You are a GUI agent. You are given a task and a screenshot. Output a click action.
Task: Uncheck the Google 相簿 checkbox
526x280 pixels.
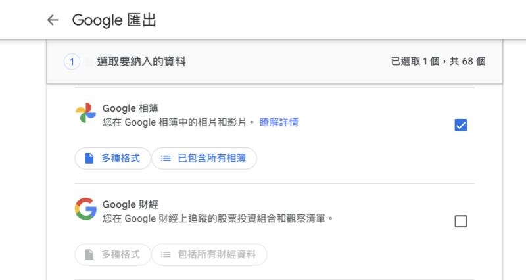point(461,125)
